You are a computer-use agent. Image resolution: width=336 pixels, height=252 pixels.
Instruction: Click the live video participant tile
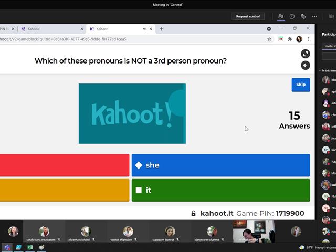click(x=254, y=232)
